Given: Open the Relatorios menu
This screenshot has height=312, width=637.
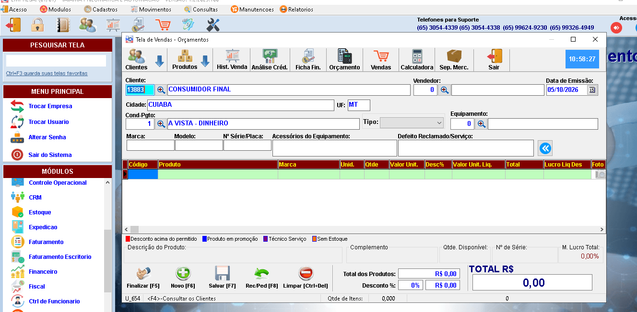Looking at the screenshot, I should [x=296, y=9].
